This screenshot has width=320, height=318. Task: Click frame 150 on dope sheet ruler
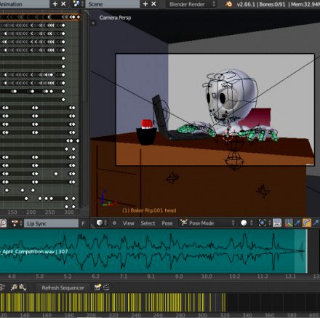coord(12,212)
